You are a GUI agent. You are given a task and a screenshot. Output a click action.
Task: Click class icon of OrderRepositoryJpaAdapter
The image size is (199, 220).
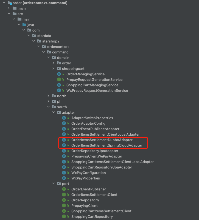pyautogui.click(x=64, y=151)
